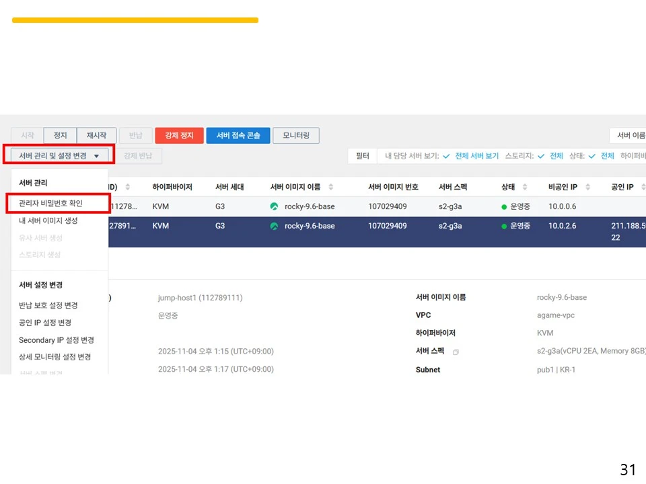The image size is (646, 484).
Task: Click the 모니터링 button
Action: [296, 135]
